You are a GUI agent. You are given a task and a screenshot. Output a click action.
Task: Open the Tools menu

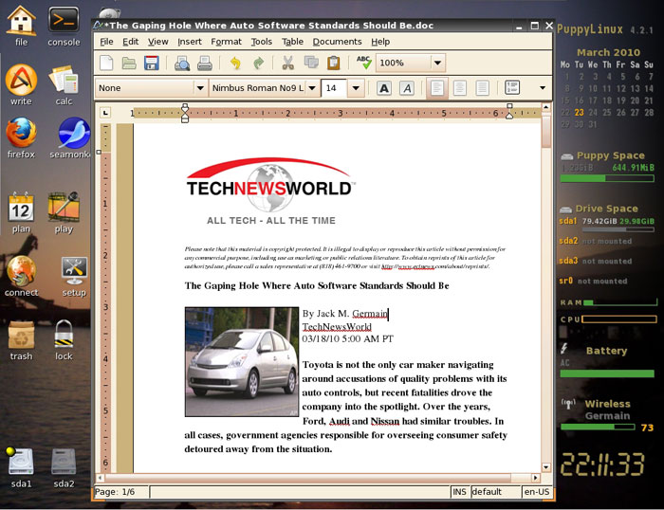tap(261, 42)
